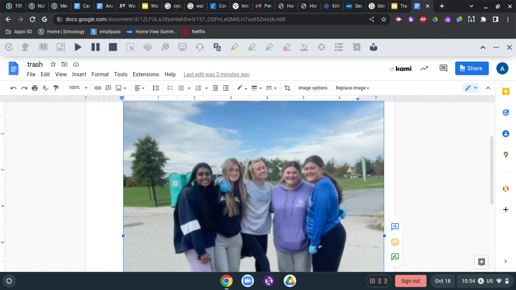Viewport: 516px width, 290px height.
Task: Expand the Replace image dropdown
Action: 352,88
